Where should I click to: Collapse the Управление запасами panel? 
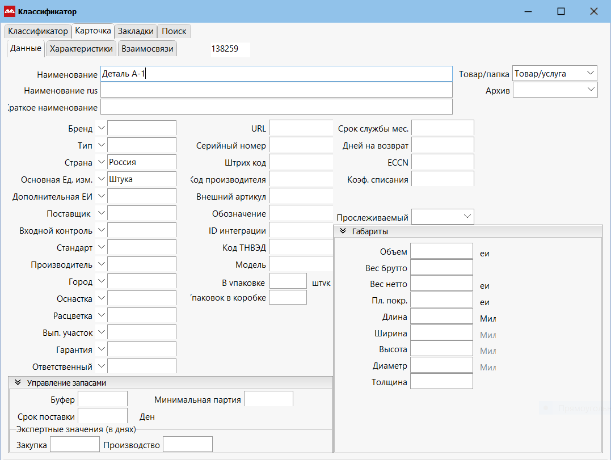(18, 383)
